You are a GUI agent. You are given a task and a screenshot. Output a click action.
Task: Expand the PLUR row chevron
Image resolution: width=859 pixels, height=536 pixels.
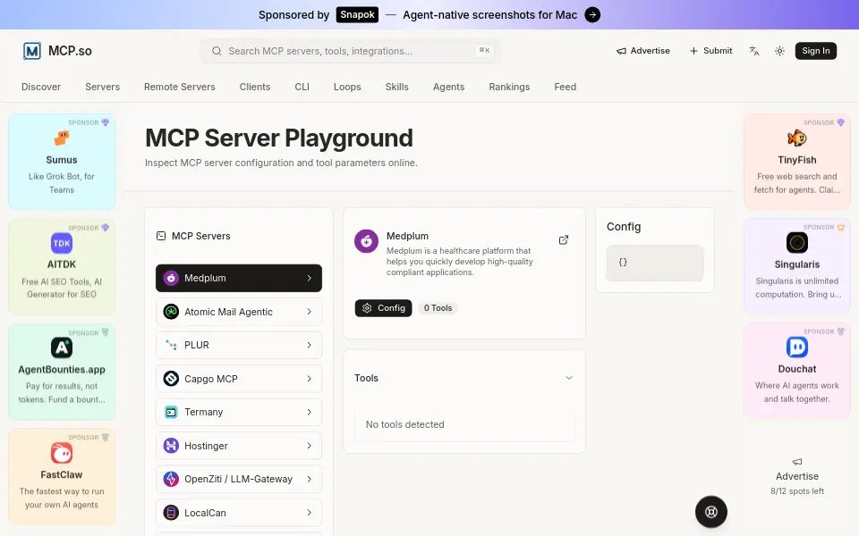(309, 345)
